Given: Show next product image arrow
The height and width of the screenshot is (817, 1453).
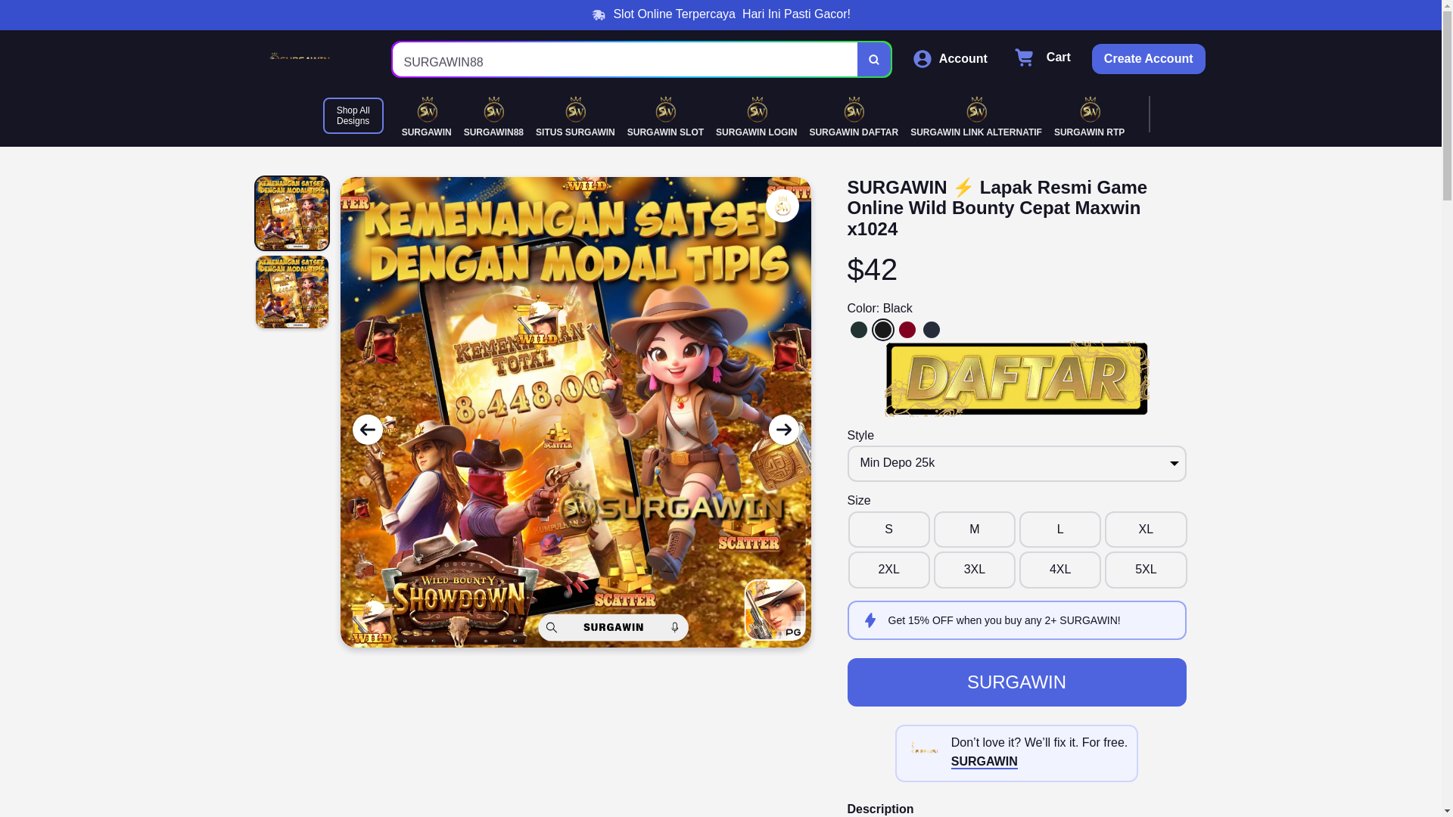Looking at the screenshot, I should tap(784, 430).
